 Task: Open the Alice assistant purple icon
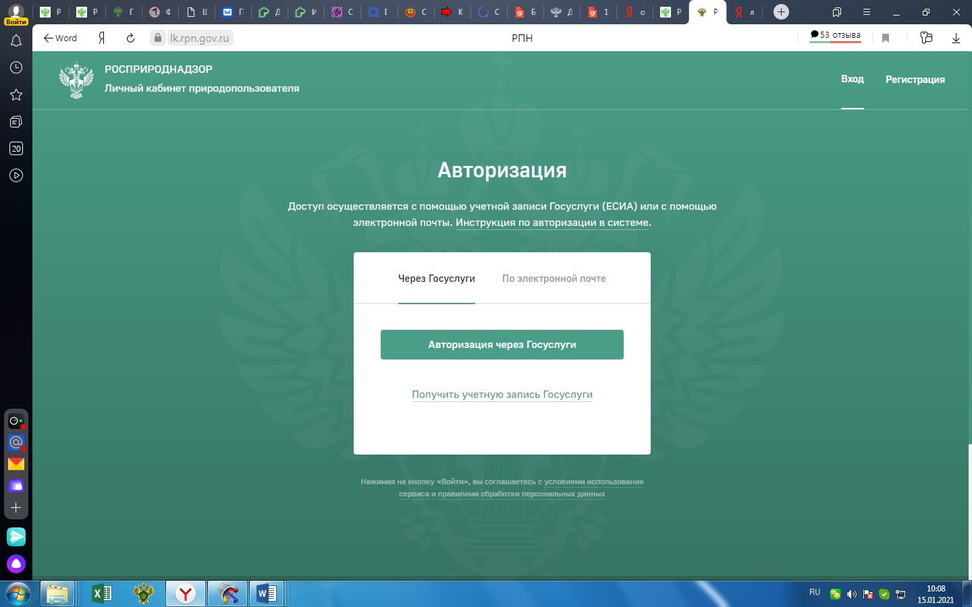tap(16, 563)
